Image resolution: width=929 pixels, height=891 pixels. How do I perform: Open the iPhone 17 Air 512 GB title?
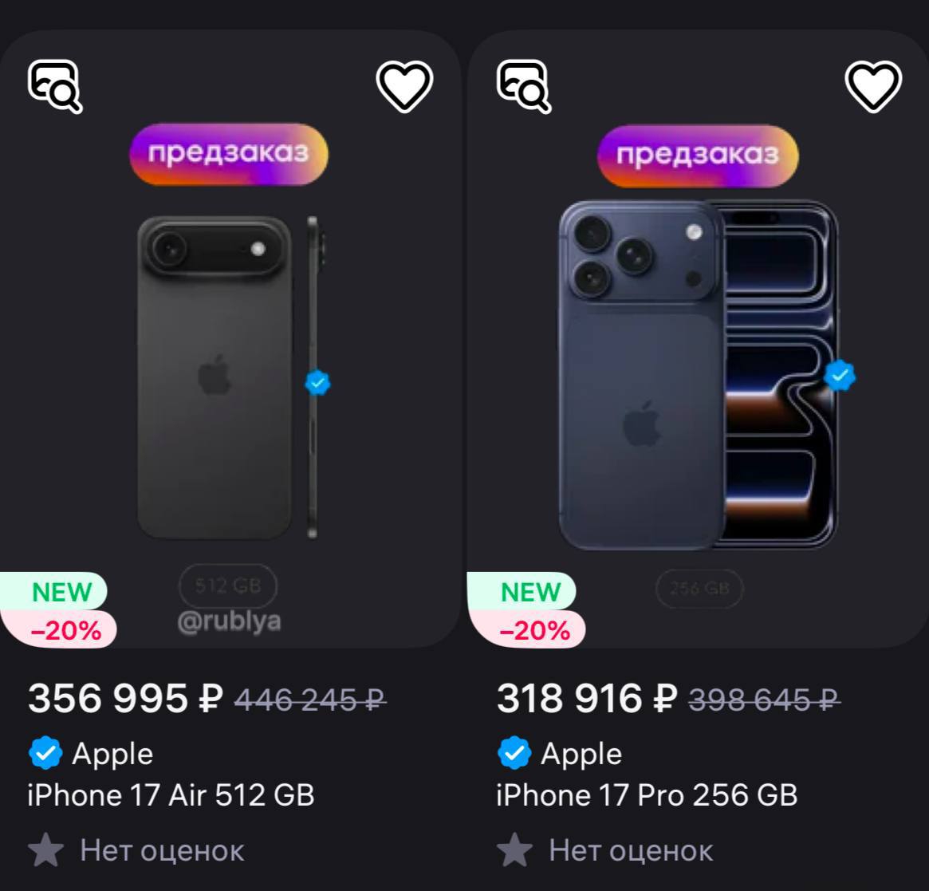pos(171,795)
